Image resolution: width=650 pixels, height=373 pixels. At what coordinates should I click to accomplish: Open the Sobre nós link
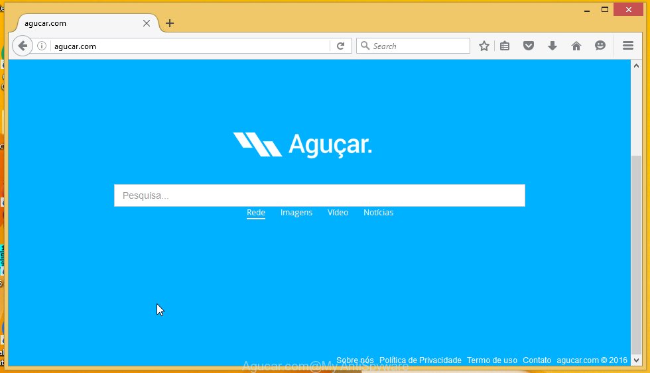click(355, 360)
